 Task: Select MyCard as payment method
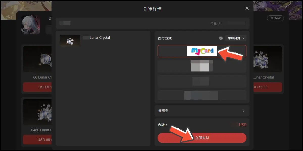click(x=202, y=51)
